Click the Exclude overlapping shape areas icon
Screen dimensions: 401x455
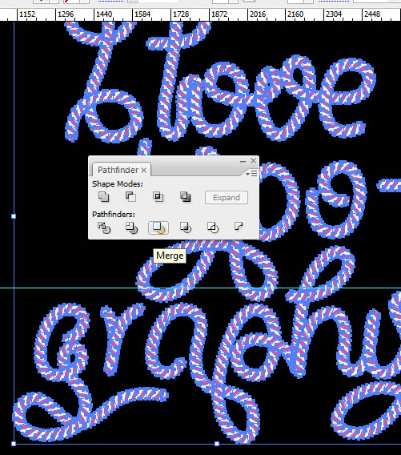coord(185,197)
